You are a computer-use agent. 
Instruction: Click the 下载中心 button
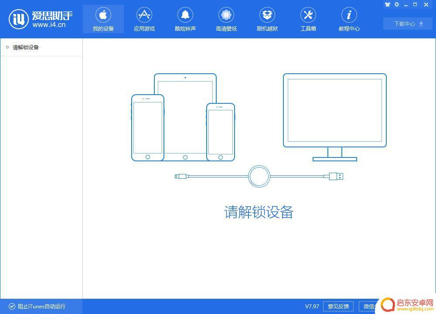click(x=408, y=24)
